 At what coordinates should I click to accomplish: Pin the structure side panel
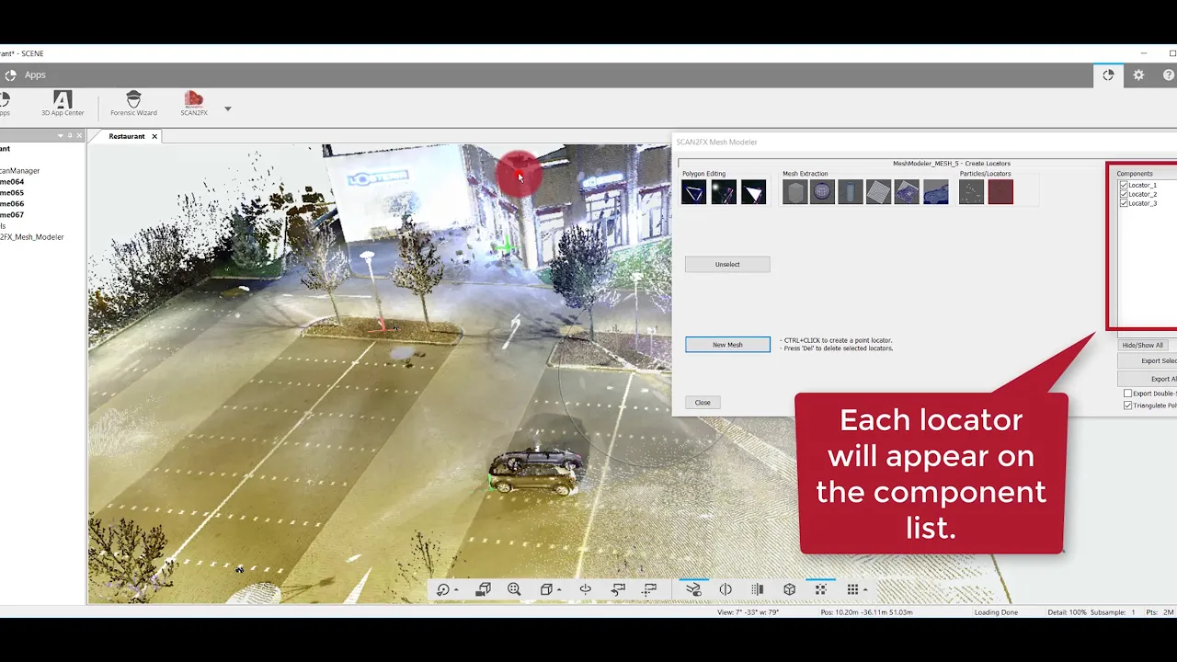click(70, 136)
